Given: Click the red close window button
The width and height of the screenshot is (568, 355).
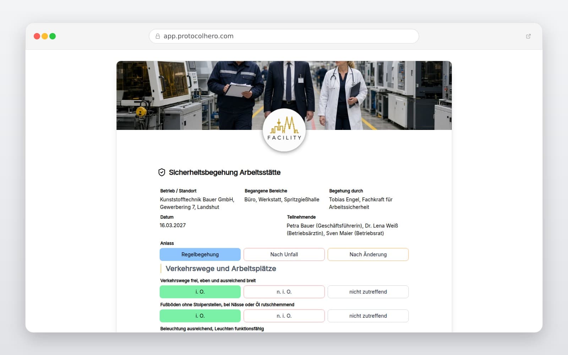Looking at the screenshot, I should tap(37, 36).
